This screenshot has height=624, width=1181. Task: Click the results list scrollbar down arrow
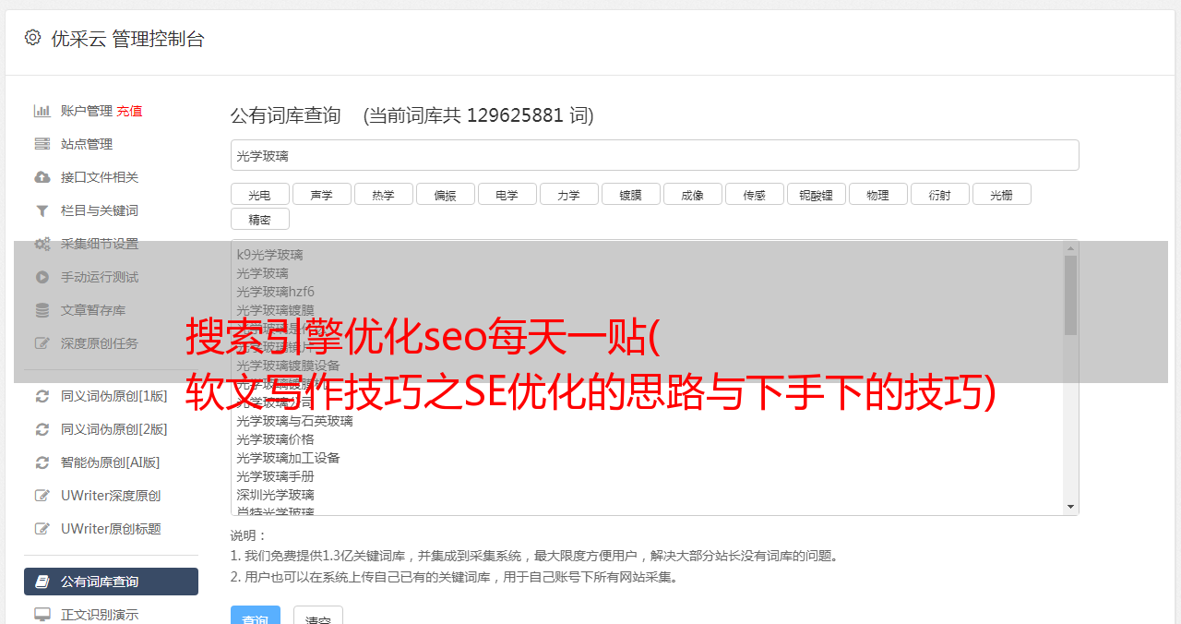tap(1071, 507)
